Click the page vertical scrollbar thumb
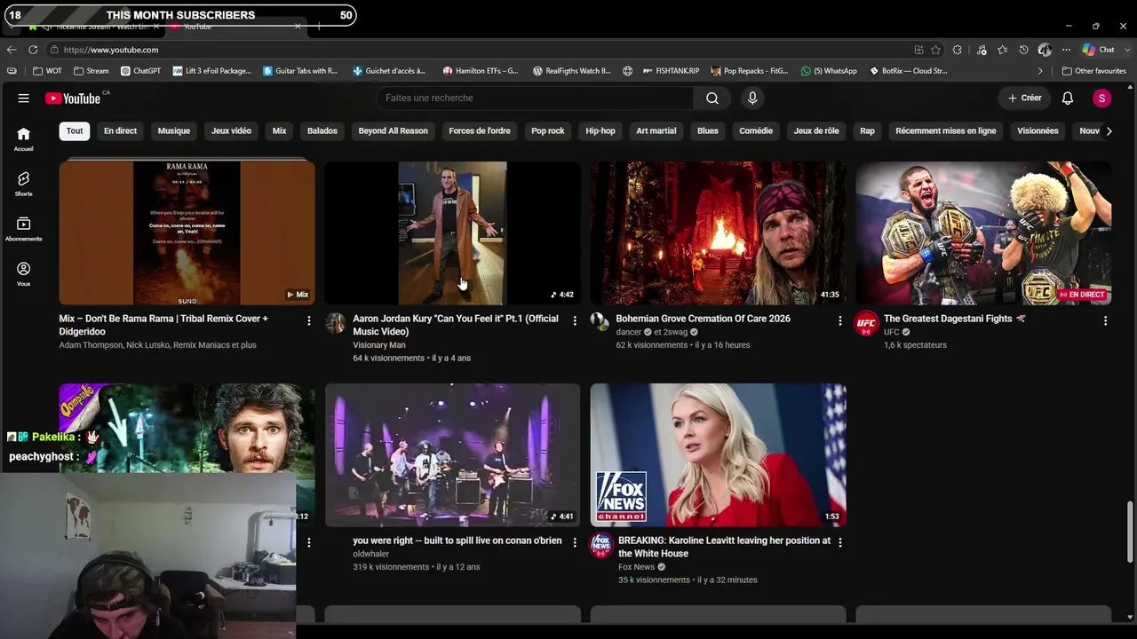This screenshot has height=639, width=1137. pos(1130,532)
